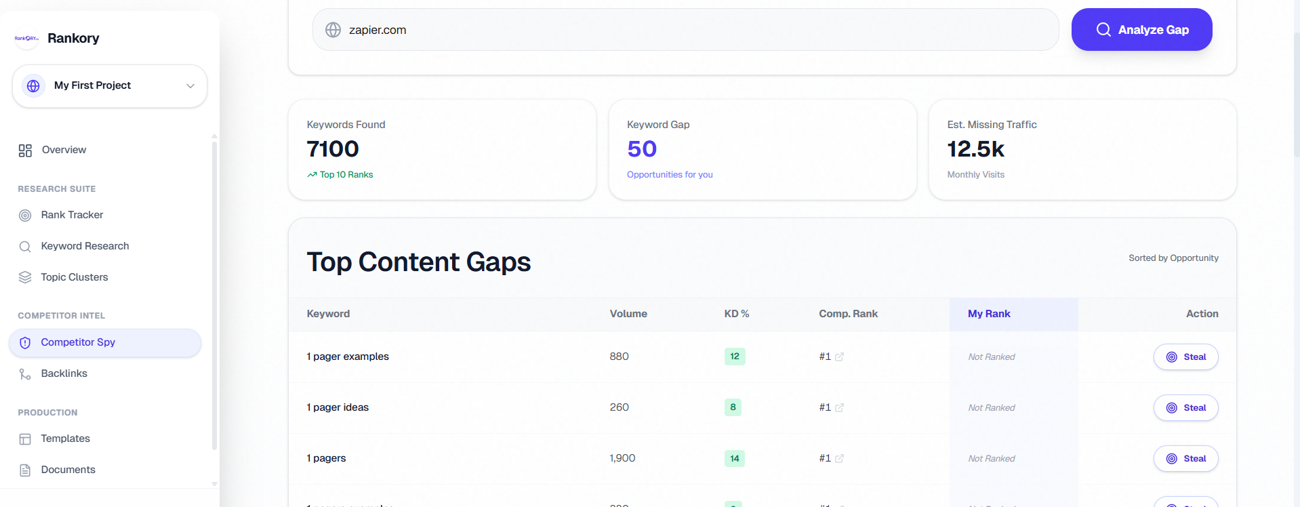Click the Rankory logo icon
Viewport: 1300px width, 507px height.
tap(26, 38)
